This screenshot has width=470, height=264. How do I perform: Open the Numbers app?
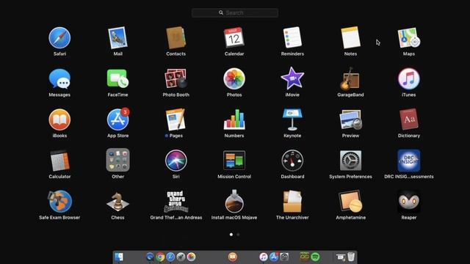[234, 120]
